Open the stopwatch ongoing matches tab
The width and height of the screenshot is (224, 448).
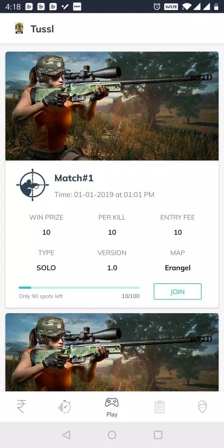pos(65,406)
